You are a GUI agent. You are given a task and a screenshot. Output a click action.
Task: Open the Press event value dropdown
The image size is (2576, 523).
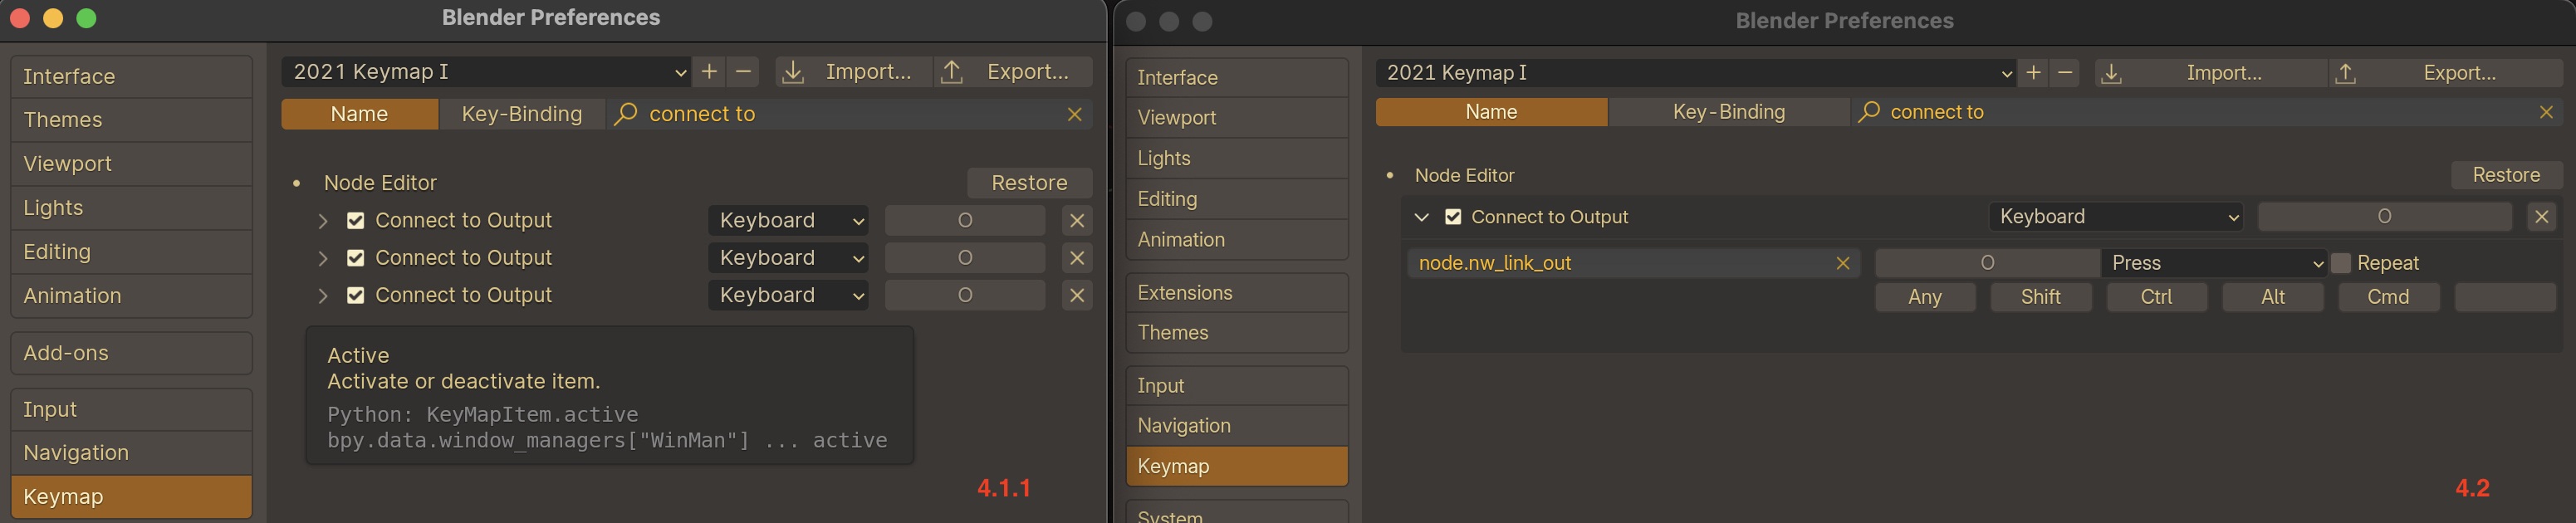(2214, 264)
